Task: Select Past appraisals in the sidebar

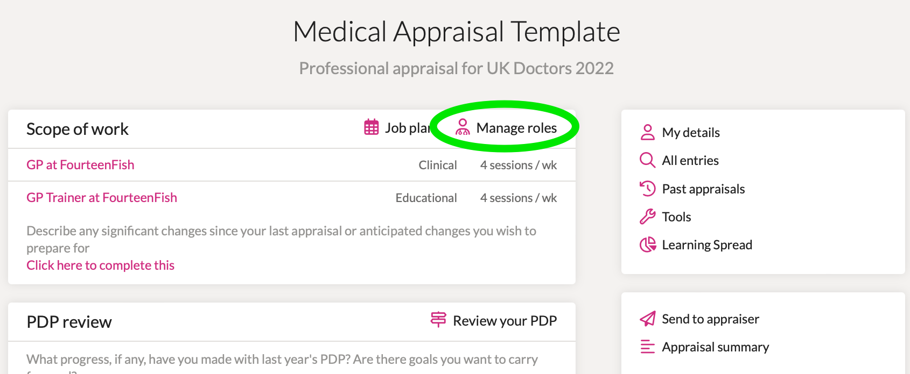Action: tap(703, 189)
